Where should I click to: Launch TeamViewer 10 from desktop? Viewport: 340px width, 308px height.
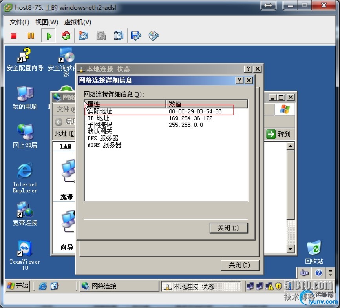click(25, 255)
